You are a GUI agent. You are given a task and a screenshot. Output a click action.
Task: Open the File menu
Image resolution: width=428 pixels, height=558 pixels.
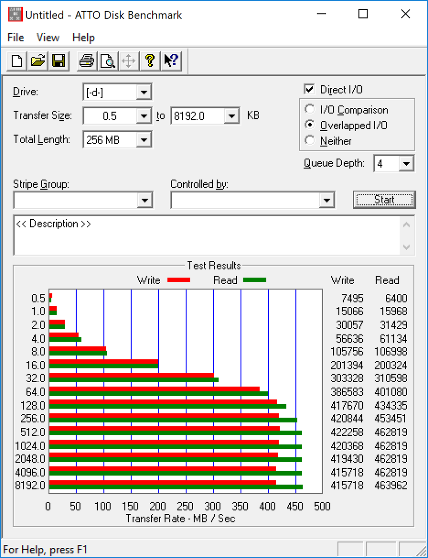pyautogui.click(x=16, y=38)
